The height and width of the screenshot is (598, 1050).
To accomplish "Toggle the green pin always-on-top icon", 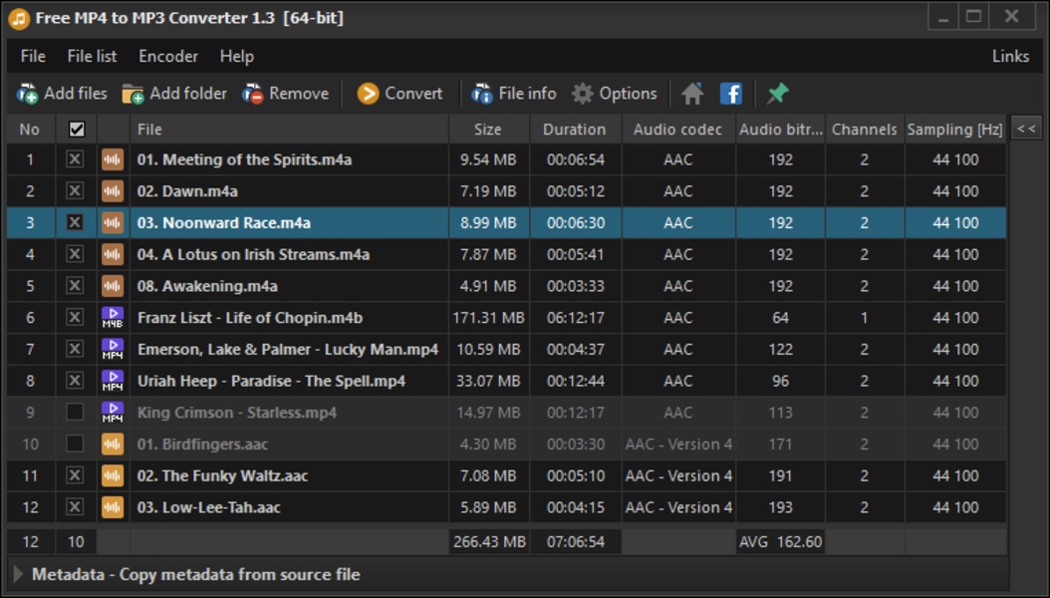I will coord(777,94).
